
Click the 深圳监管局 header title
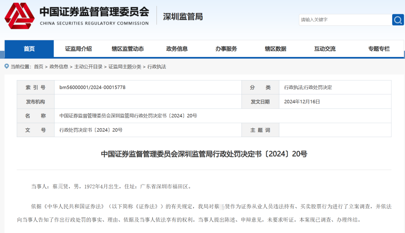click(x=183, y=16)
